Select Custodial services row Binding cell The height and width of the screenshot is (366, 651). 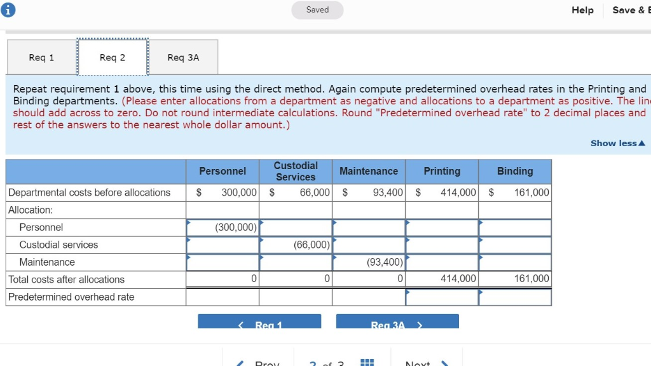[515, 245]
